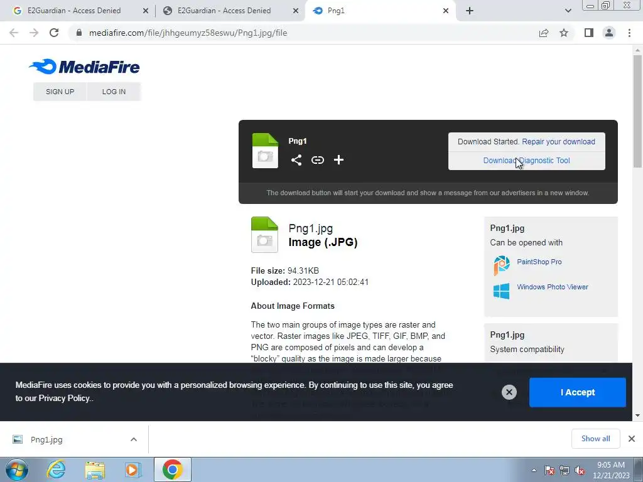Click the muted volume tray icon
643x482 pixels.
(x=580, y=470)
